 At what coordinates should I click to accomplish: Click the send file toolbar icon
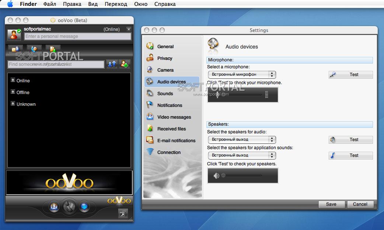click(53, 49)
